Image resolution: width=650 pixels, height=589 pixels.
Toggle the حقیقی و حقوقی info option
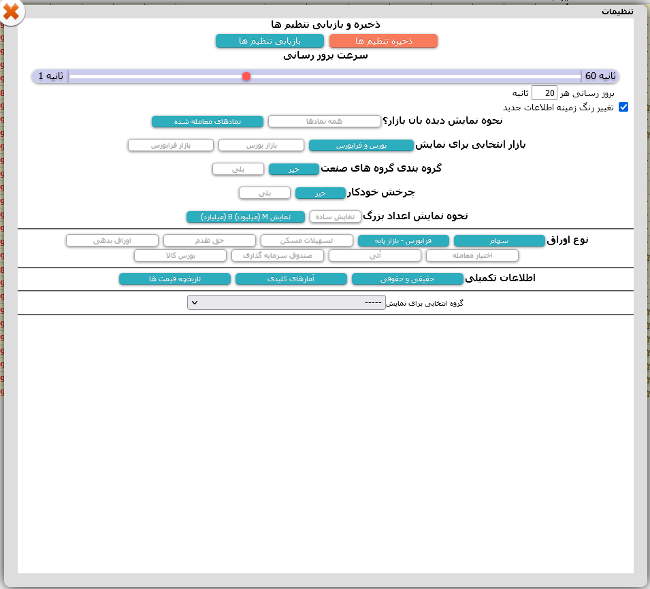tap(407, 279)
